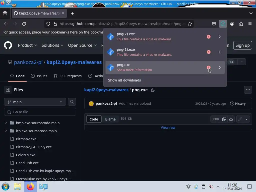Copy raw file contents icon

coord(224,119)
